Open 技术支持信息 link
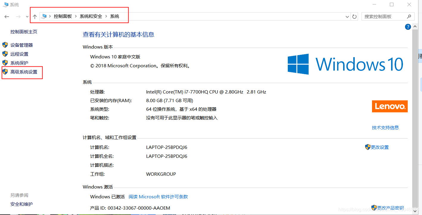Screen dimensions: 422x215 coord(385,128)
